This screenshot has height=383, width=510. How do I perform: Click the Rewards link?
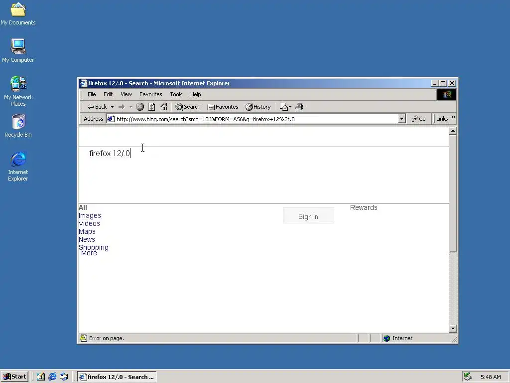pyautogui.click(x=364, y=208)
